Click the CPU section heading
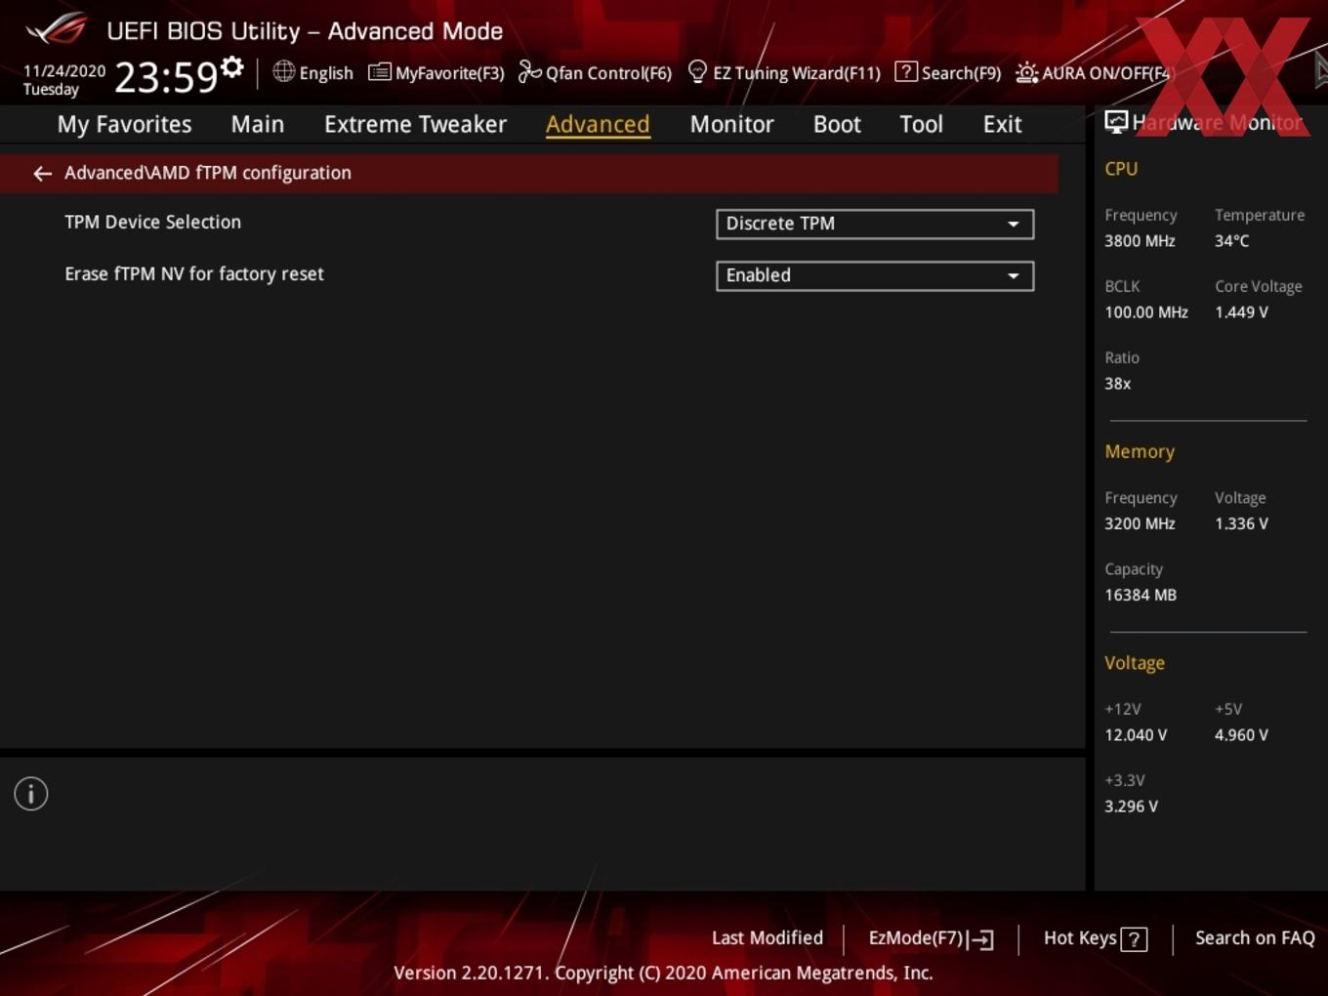The width and height of the screenshot is (1328, 996). pos(1121,169)
